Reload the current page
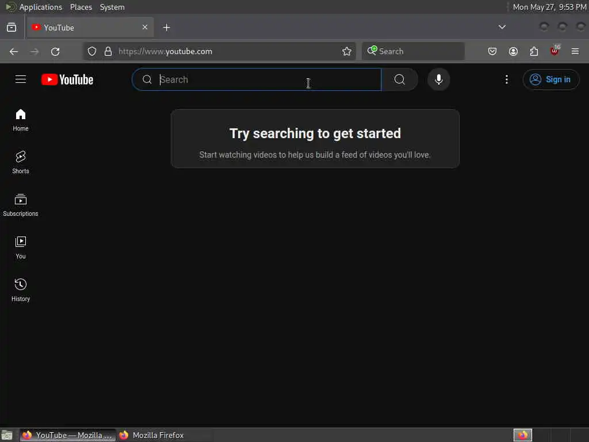Screen dimensions: 589x442 (55, 51)
